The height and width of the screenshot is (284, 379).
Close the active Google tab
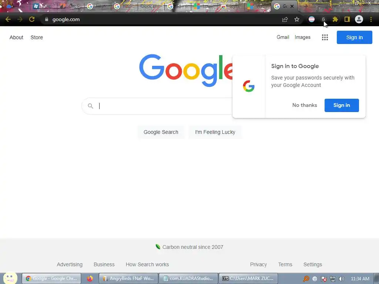(x=292, y=6)
